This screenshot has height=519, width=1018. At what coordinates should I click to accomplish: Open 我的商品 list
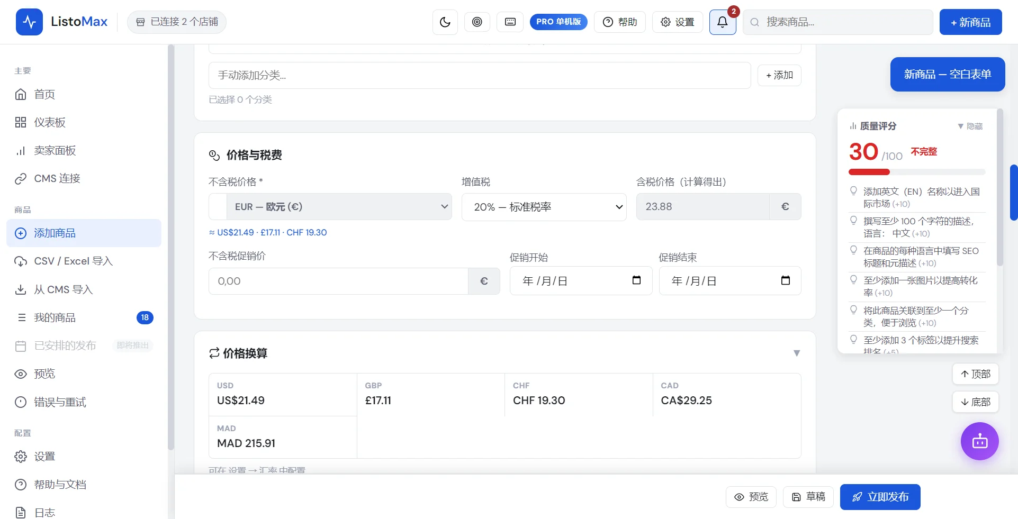point(84,317)
